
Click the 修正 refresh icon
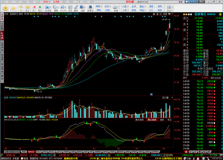pyautogui.click(x=27, y=8)
